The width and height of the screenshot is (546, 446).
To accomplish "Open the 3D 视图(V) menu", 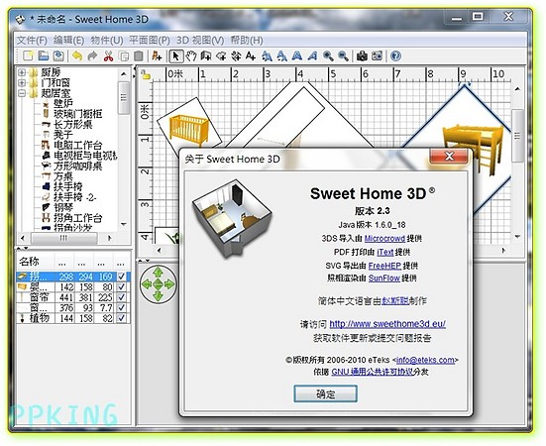I will 200,41.
